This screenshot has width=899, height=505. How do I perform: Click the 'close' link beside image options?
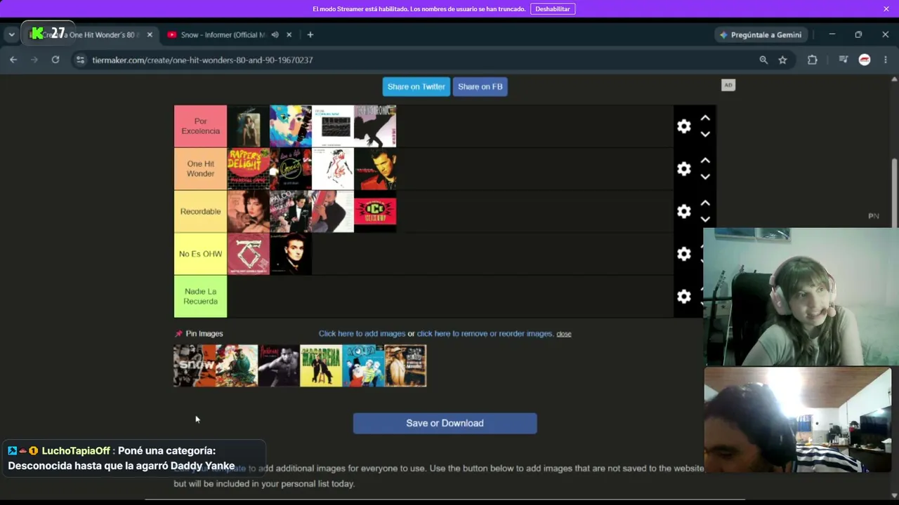tap(564, 334)
